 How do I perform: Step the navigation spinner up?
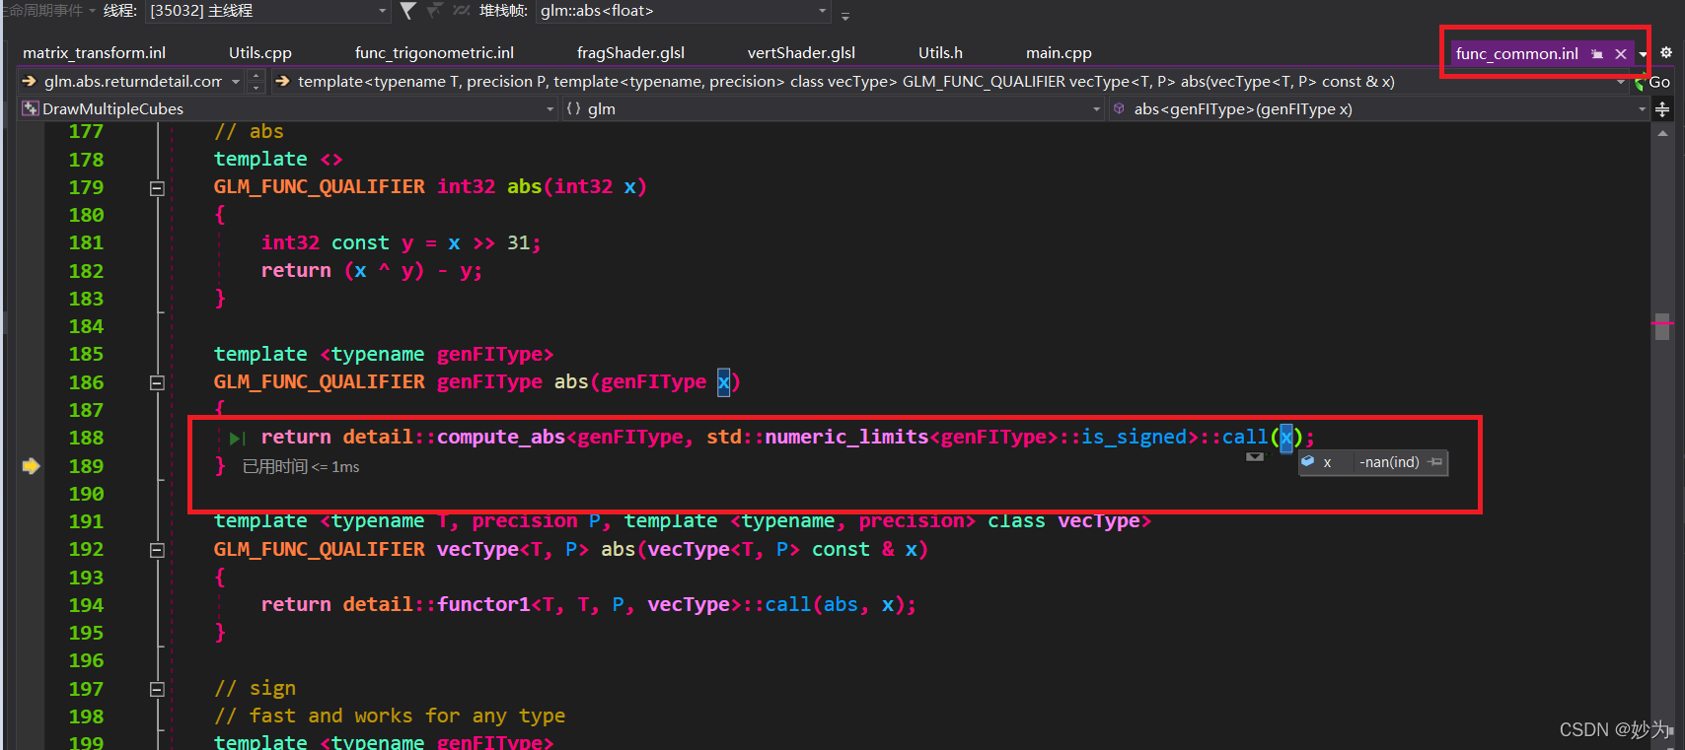[256, 76]
